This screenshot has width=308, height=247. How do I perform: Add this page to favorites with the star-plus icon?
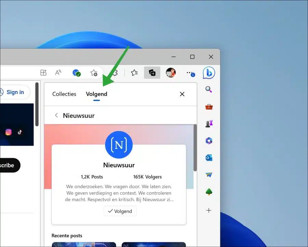(94, 73)
